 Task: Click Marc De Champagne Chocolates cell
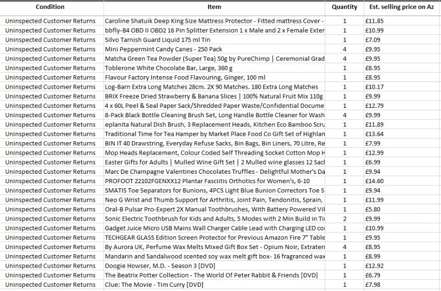(214, 172)
